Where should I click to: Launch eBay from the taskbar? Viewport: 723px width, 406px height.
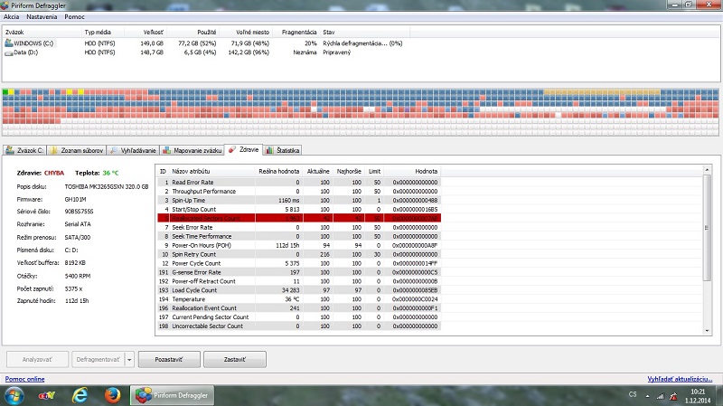(x=47, y=396)
